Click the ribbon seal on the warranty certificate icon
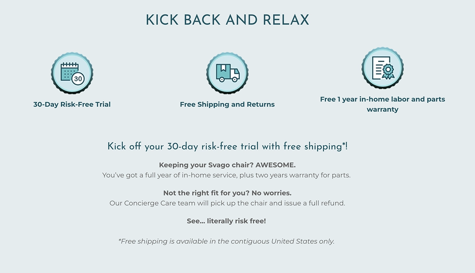The height and width of the screenshot is (273, 475). [388, 71]
